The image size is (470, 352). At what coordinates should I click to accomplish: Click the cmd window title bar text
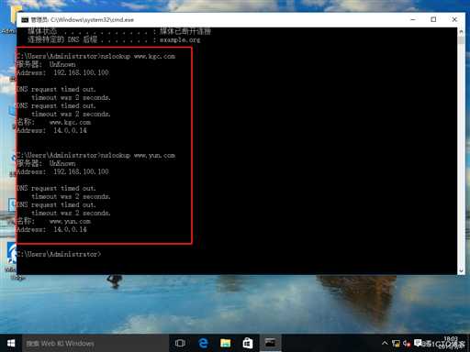point(82,20)
